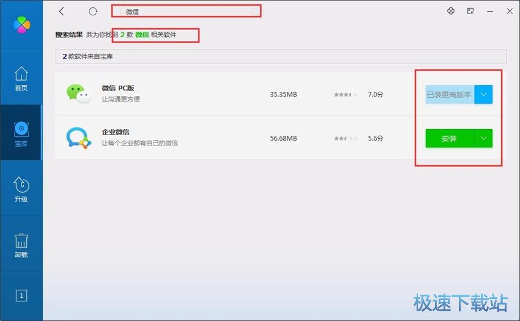
Task: Open the 升级 upgrade section
Action: [x=21, y=190]
